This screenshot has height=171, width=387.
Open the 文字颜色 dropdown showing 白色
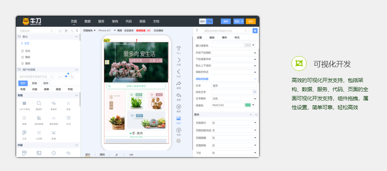tap(234, 98)
